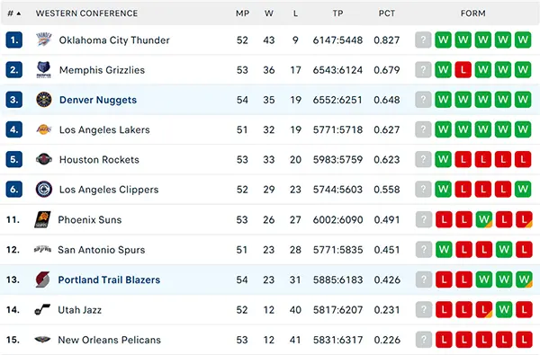Image resolution: width=540 pixels, height=355 pixels.
Task: Click the 0.679 PCT value
Action: tap(387, 70)
